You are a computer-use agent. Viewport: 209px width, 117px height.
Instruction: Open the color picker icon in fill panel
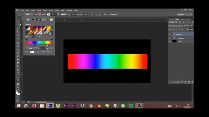pos(52,19)
